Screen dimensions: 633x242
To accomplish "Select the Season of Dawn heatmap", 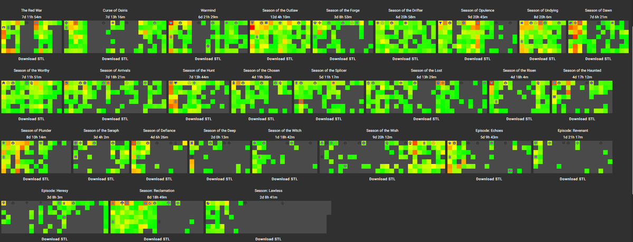I will tap(598, 37).
